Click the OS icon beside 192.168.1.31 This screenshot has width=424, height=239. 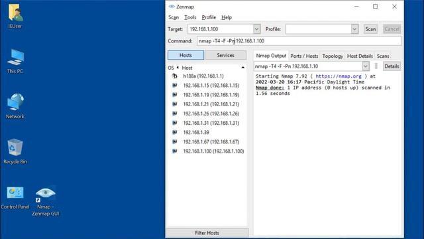[175, 123]
